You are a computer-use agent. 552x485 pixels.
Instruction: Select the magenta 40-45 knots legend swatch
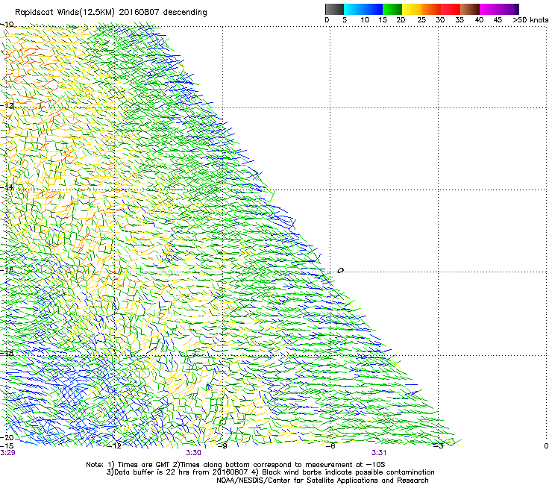[489, 9]
